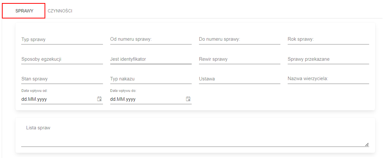Focus the Do numeru sprawy field

(x=240, y=39)
